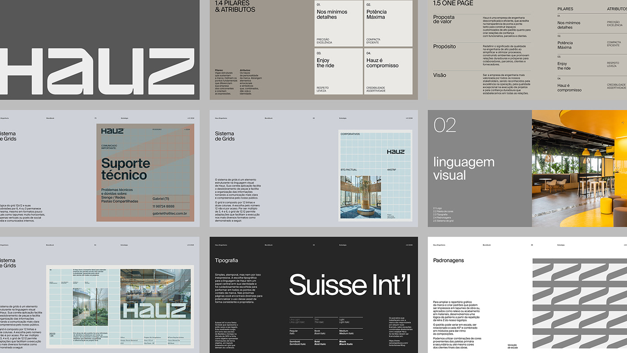Click the 'Book' font weight label

(317, 331)
